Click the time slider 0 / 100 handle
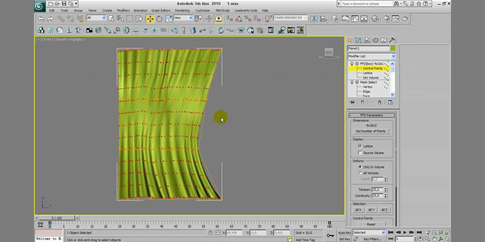This screenshot has width=485, height=242. pyautogui.click(x=56, y=218)
